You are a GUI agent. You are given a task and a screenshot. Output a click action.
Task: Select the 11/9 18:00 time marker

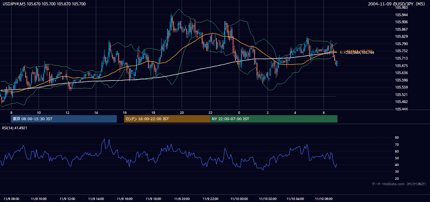153,198
